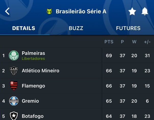Tap the back arrow
The height and width of the screenshot is (120, 154).
pos(7,11)
